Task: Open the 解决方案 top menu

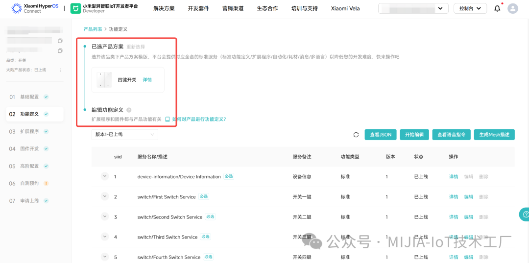Action: pos(164,8)
